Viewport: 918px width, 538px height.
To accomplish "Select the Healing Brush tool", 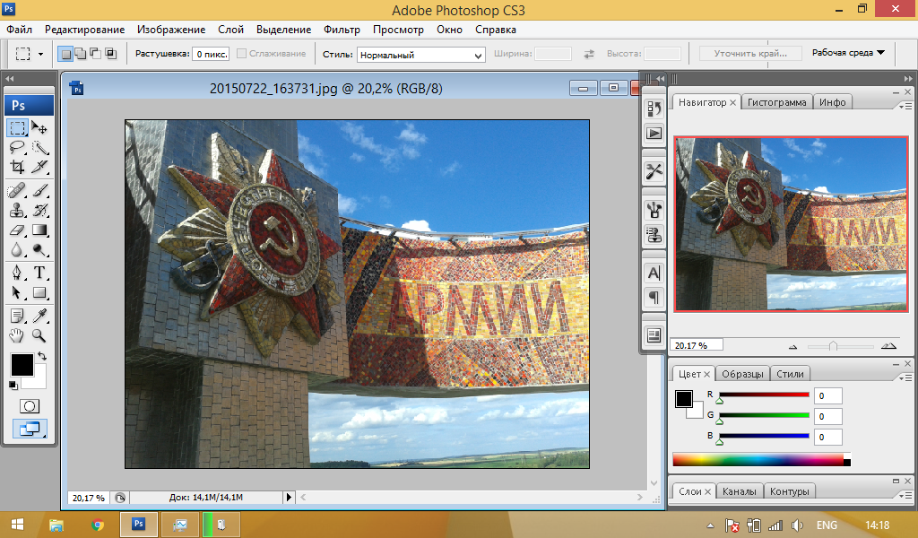I will (18, 190).
